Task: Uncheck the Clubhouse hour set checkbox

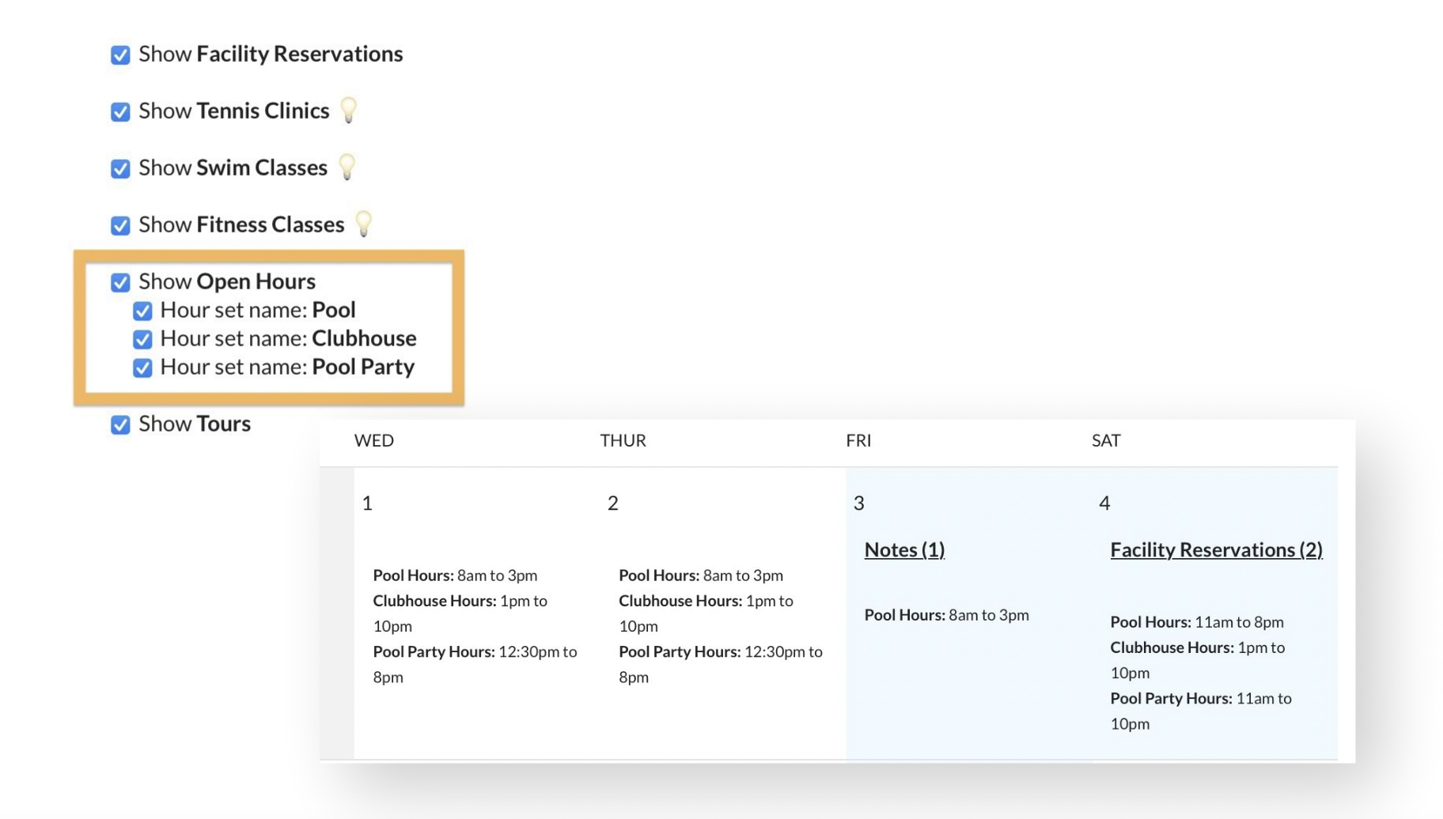Action: pos(142,339)
